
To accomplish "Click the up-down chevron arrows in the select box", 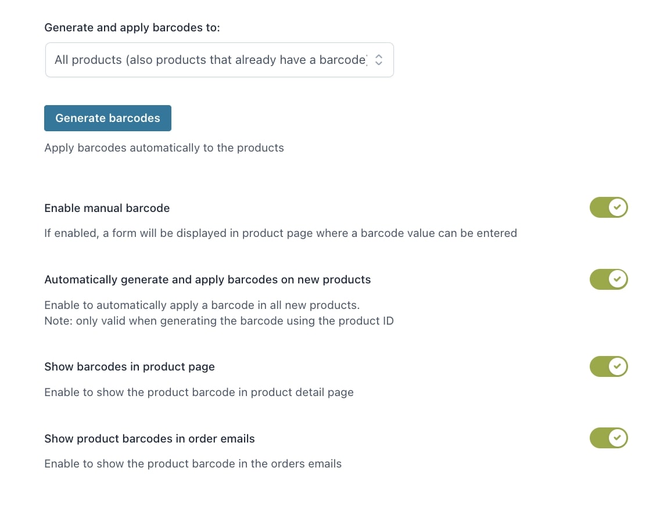I will click(x=379, y=60).
